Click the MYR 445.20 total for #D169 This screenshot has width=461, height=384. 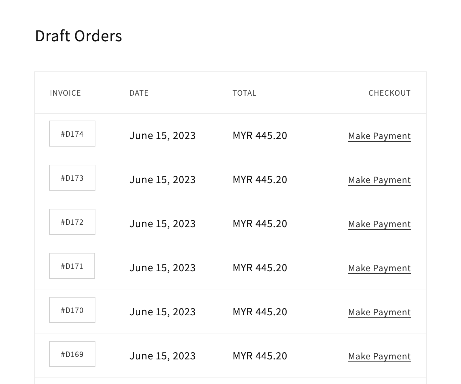click(260, 356)
